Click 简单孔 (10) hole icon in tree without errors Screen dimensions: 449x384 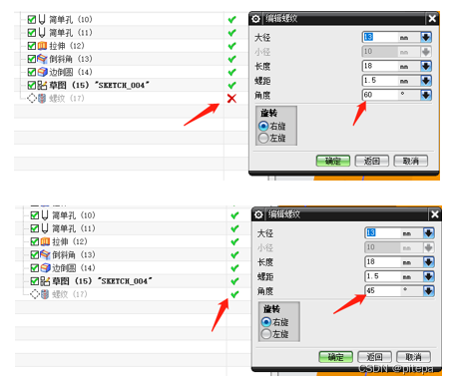[45, 215]
